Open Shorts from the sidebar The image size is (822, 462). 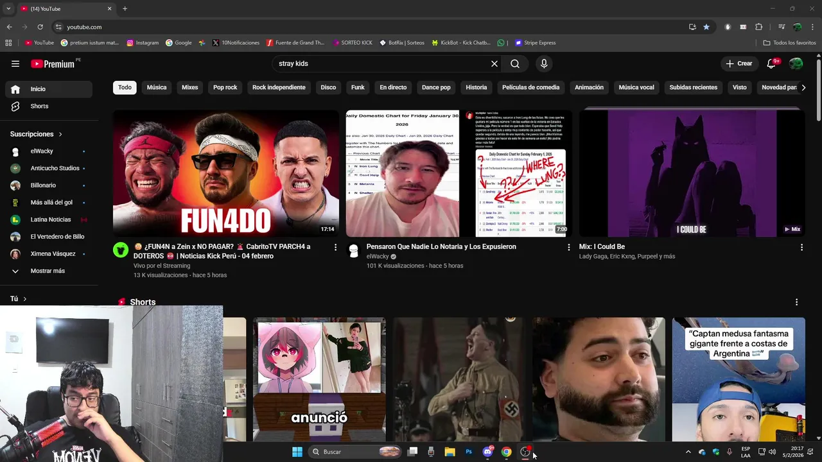coord(49,106)
